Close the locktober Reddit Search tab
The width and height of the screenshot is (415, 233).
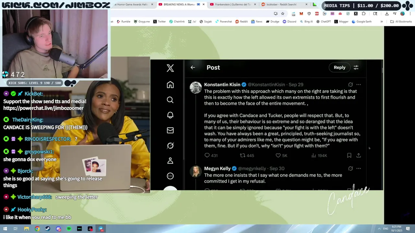[x=306, y=5]
